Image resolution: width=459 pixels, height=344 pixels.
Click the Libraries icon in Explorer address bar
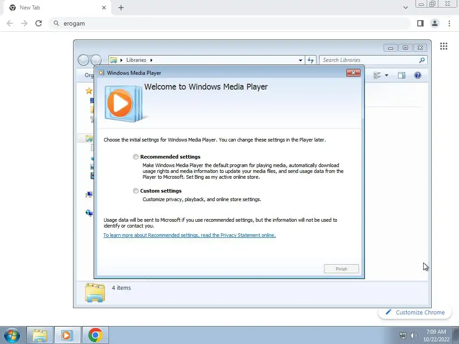click(113, 60)
